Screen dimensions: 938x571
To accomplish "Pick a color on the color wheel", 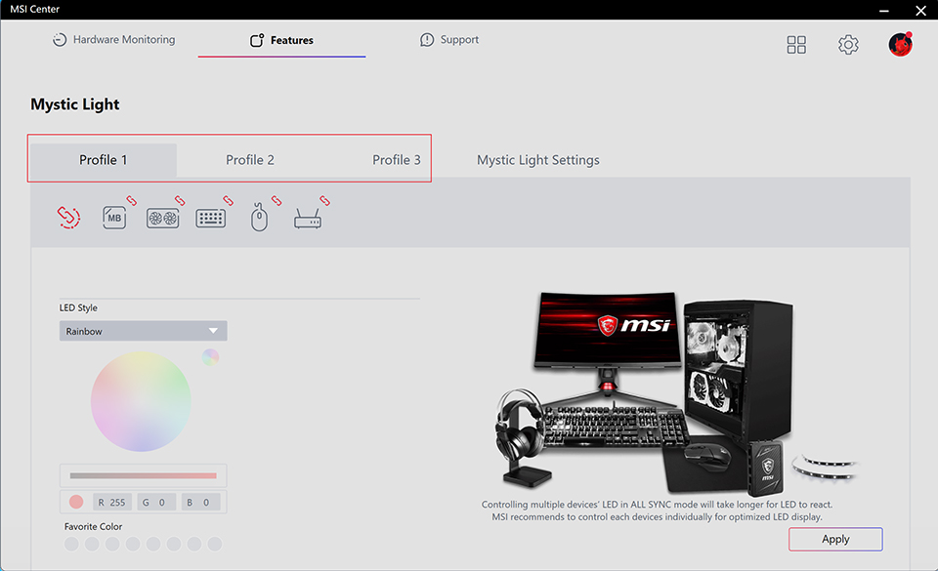I will coord(141,401).
